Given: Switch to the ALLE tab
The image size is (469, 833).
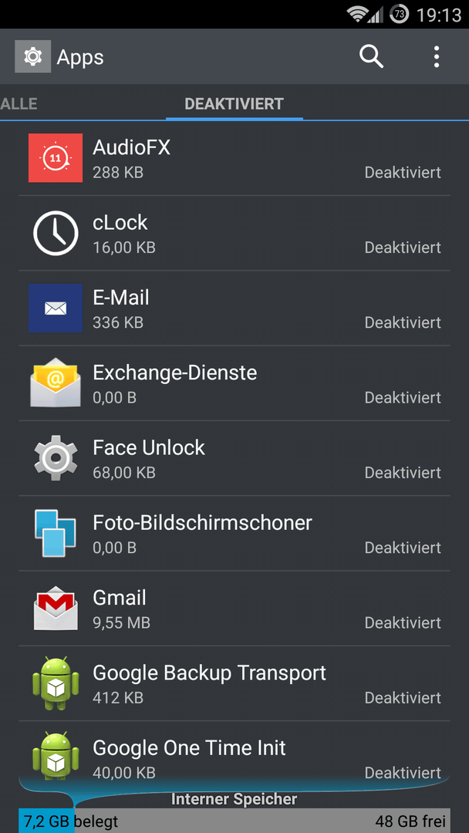Looking at the screenshot, I should pyautogui.click(x=19, y=103).
